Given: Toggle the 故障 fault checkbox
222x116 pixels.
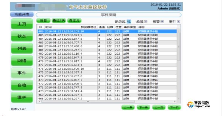Looking at the screenshot, I should point(146,21).
